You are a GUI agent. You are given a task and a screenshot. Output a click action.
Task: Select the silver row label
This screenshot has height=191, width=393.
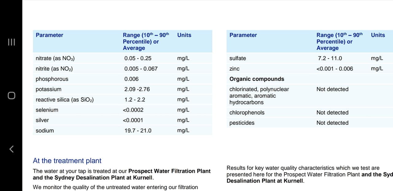point(42,120)
